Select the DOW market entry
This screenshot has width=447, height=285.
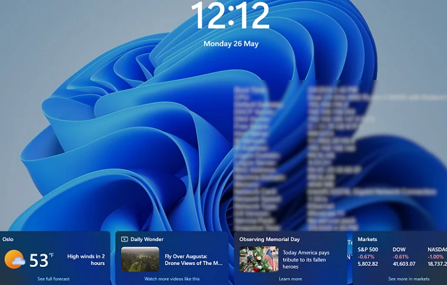point(404,257)
